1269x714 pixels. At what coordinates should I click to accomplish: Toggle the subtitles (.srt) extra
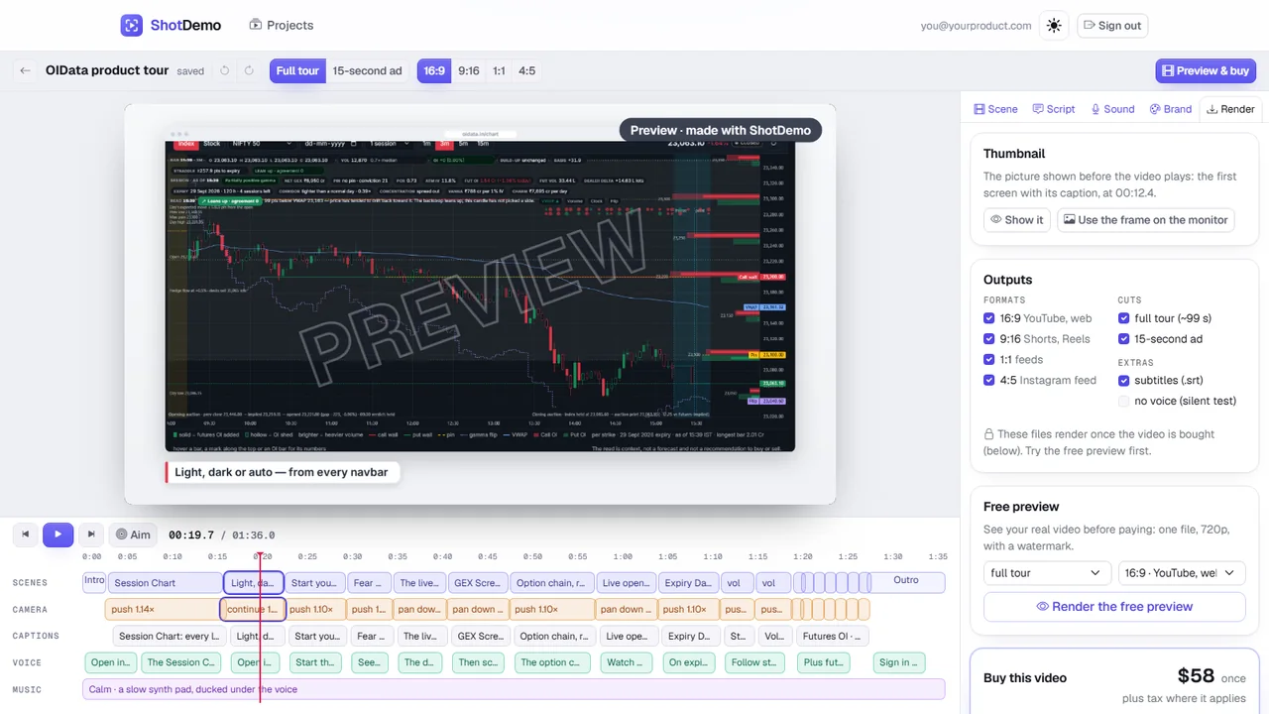tap(1124, 381)
